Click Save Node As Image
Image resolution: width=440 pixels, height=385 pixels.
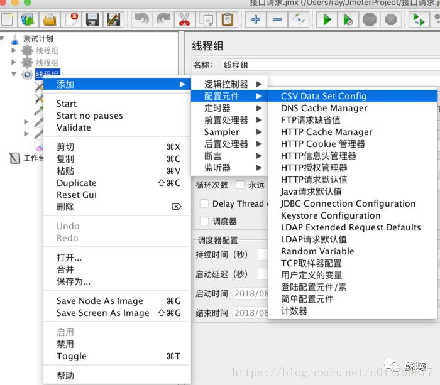pos(118,301)
